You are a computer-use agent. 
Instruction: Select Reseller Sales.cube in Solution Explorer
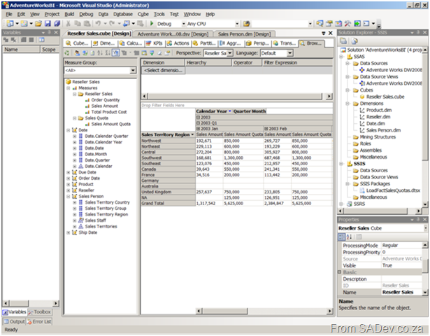point(385,97)
